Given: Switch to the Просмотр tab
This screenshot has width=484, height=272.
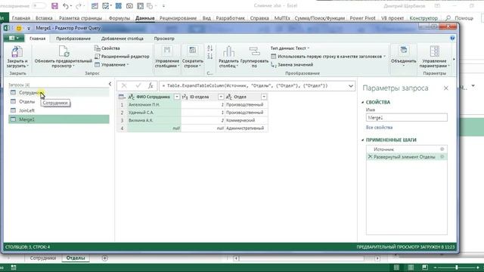Looking at the screenshot, I should tap(164, 39).
